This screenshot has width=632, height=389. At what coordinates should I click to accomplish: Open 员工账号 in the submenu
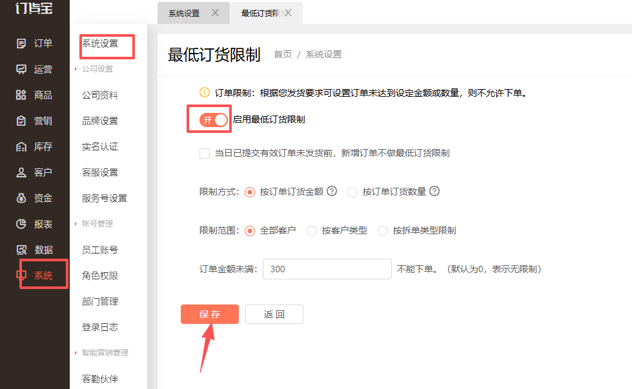(100, 250)
